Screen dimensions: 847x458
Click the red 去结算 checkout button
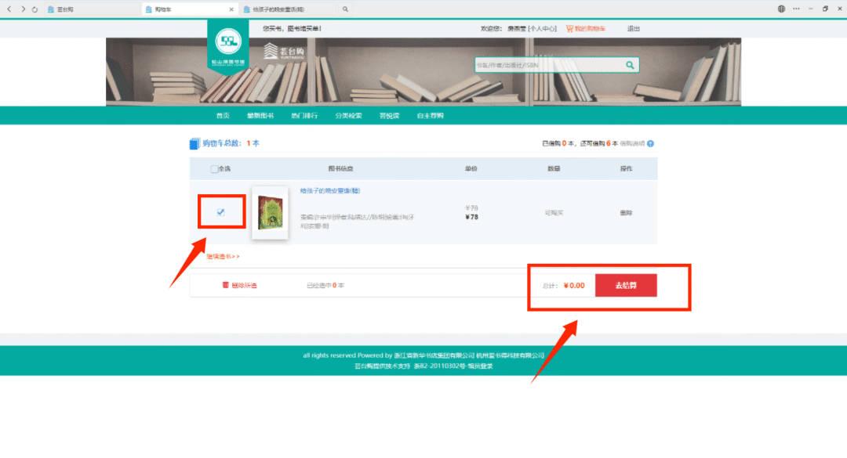[x=626, y=286]
